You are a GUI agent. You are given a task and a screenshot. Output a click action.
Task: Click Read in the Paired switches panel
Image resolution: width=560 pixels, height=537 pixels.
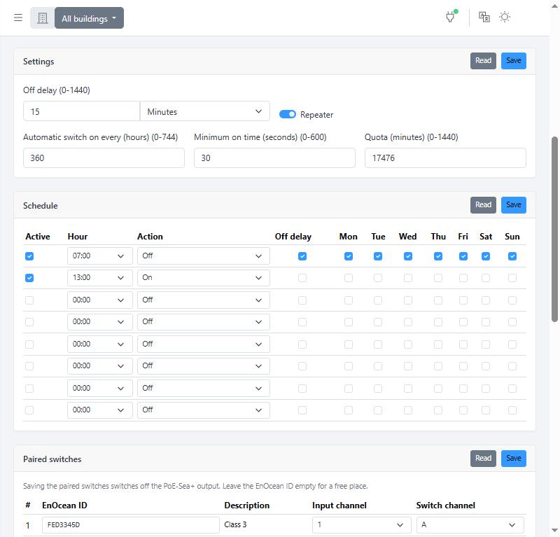(483, 459)
